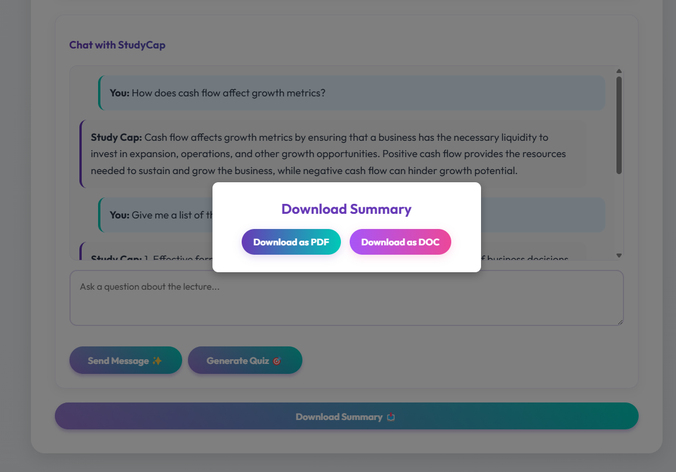Click the chat scrollbar thumb
676x472 pixels.
click(619, 124)
